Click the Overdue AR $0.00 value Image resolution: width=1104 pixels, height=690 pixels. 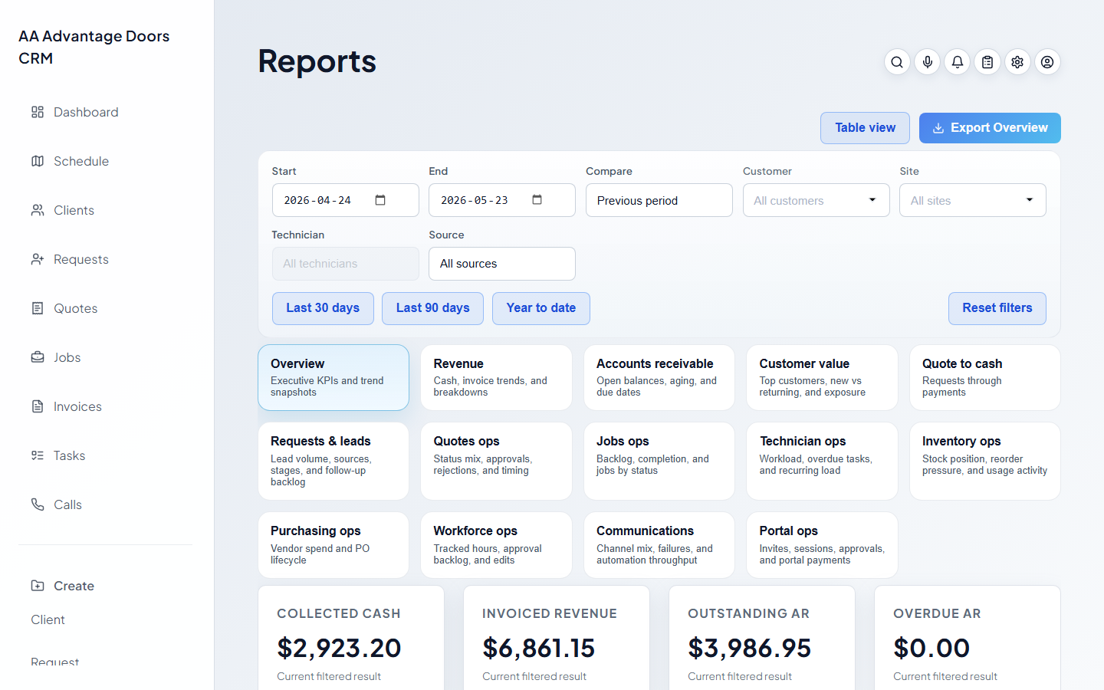click(932, 649)
